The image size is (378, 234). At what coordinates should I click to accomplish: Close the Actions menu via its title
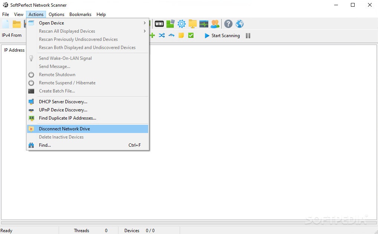(36, 14)
